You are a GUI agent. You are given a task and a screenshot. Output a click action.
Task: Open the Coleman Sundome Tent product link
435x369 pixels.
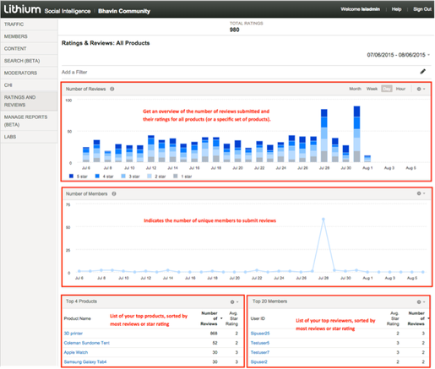86,343
